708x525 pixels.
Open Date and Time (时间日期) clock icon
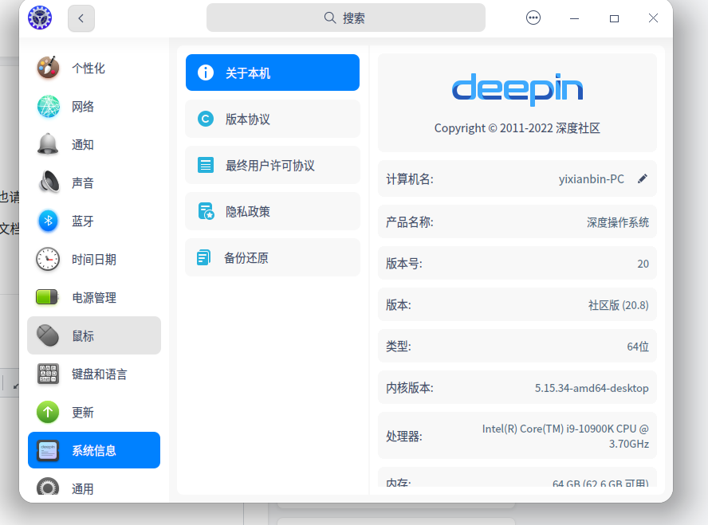pos(48,260)
